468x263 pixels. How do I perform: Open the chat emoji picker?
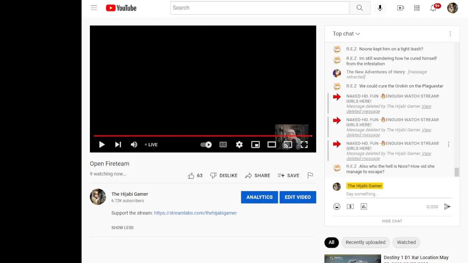tap(337, 207)
